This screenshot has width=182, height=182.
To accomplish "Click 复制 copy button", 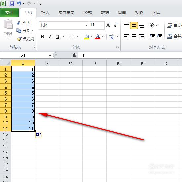I will point(23,31).
